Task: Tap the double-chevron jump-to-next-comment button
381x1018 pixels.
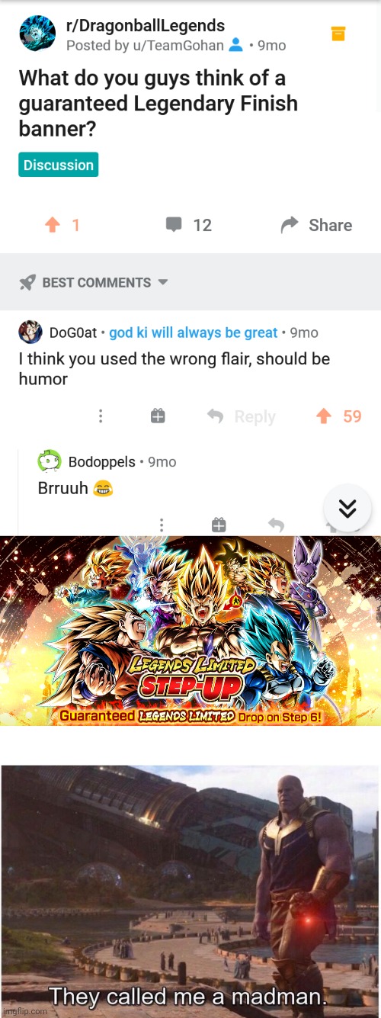Action: [347, 508]
